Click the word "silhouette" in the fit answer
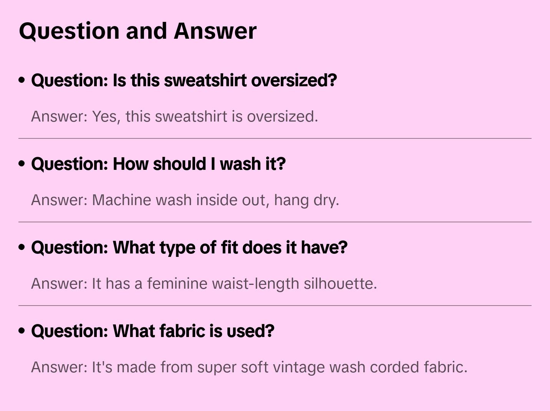 tap(340, 284)
